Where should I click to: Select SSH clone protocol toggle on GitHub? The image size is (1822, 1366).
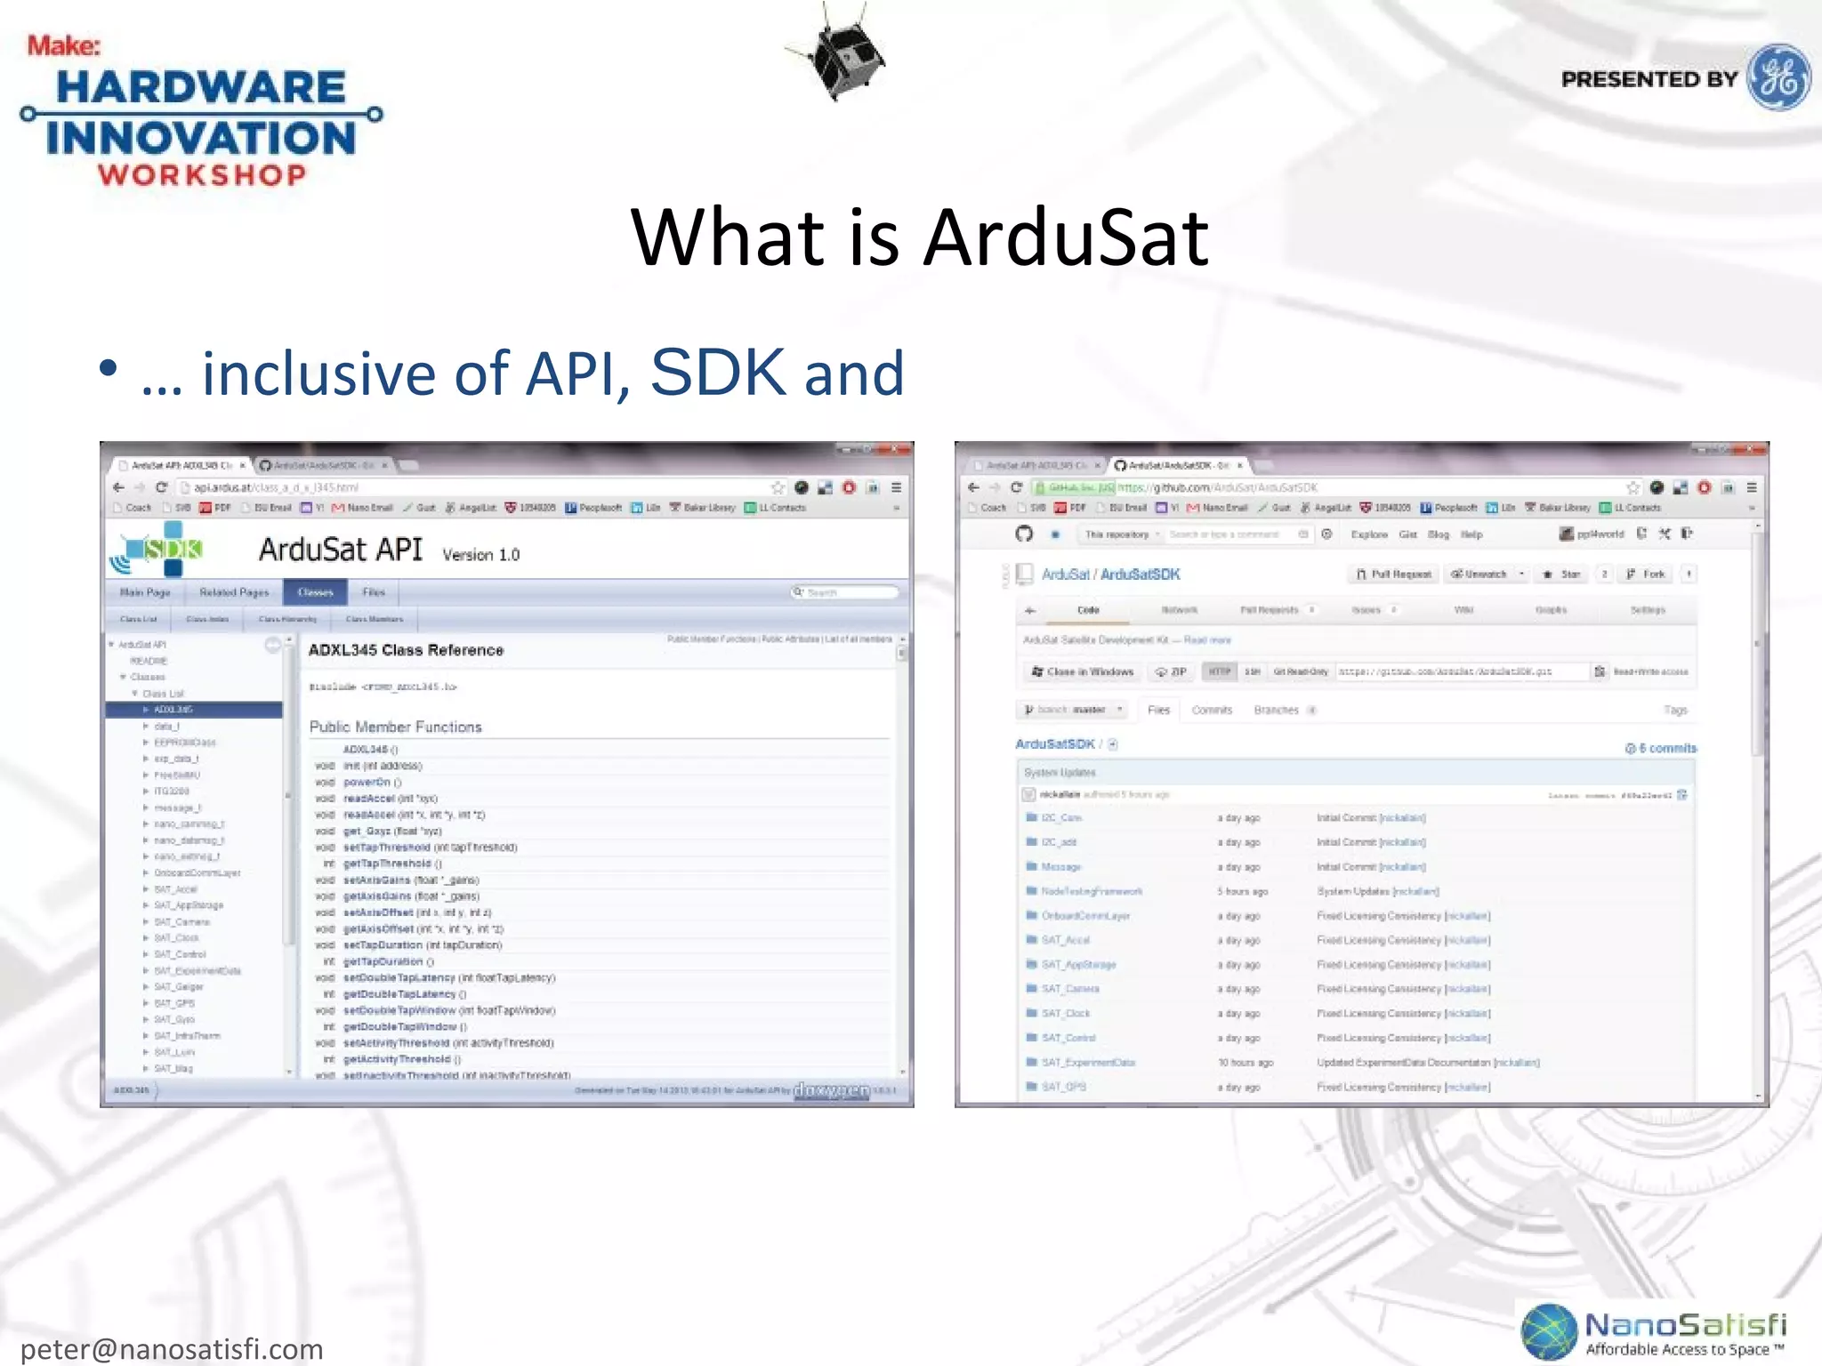coord(1253,671)
